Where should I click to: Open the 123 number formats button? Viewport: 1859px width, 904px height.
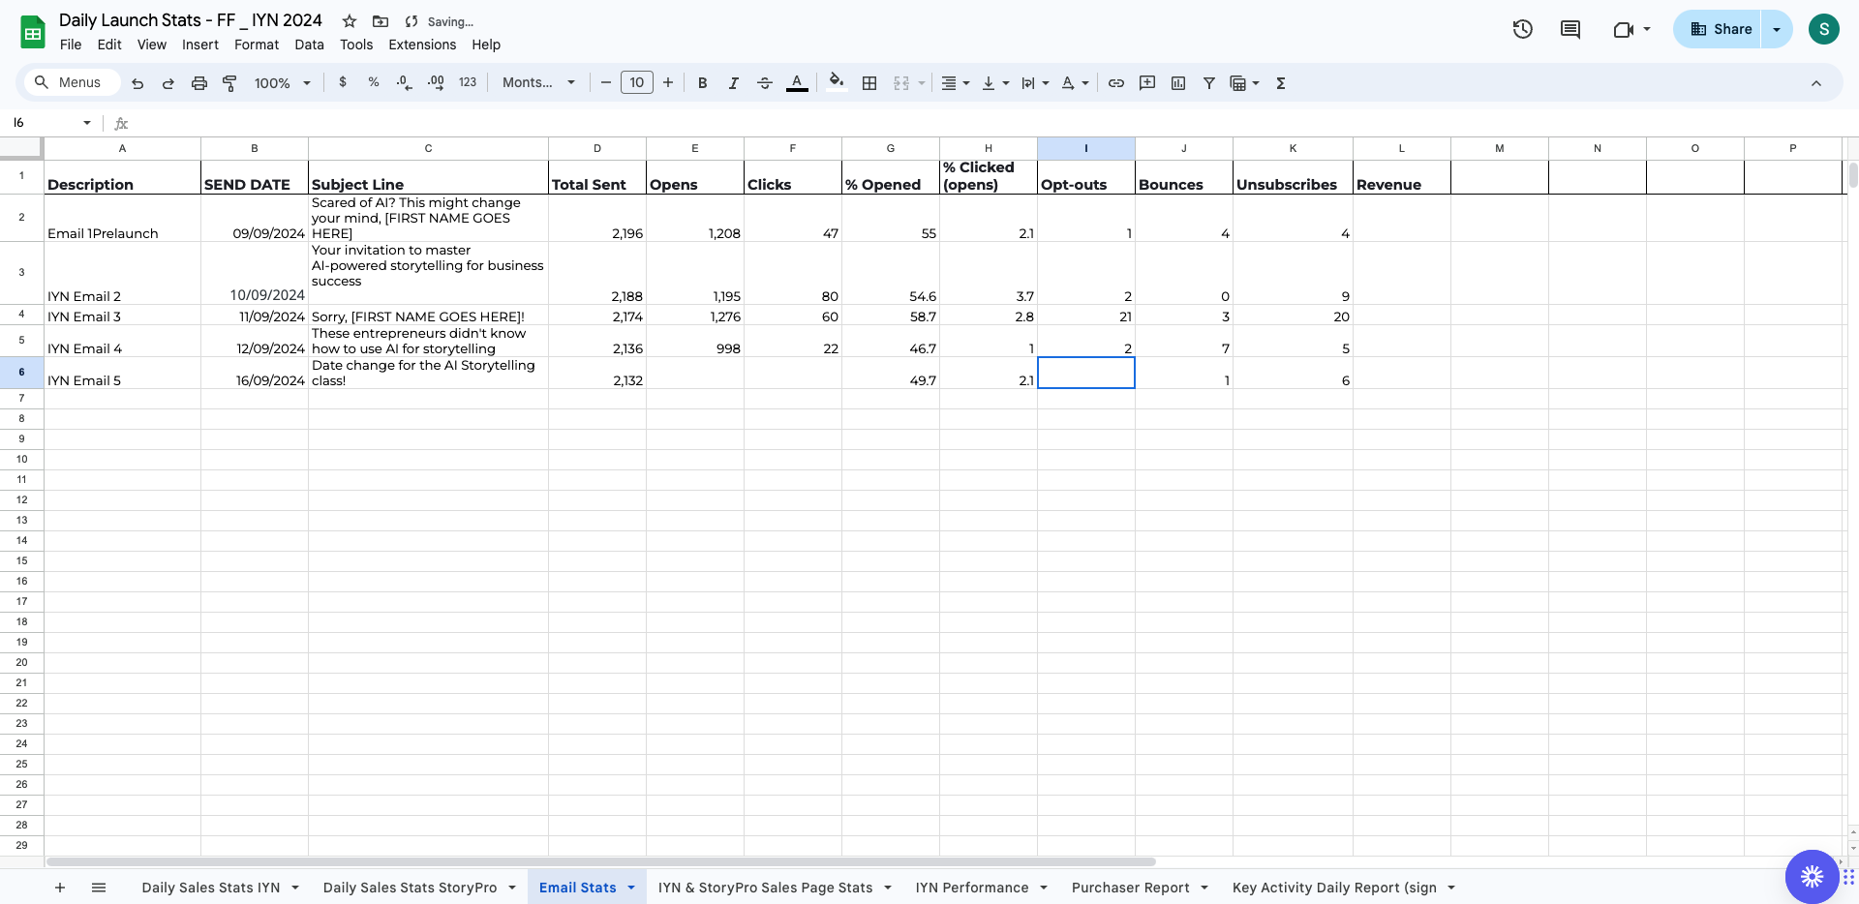point(468,83)
